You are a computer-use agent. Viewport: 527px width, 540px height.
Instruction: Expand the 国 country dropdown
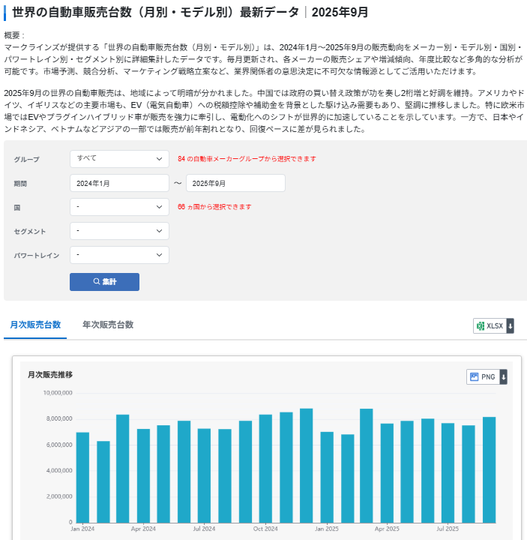(x=119, y=207)
